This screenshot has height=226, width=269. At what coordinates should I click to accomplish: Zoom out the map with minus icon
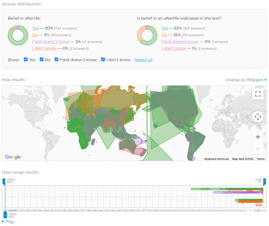tap(258, 148)
